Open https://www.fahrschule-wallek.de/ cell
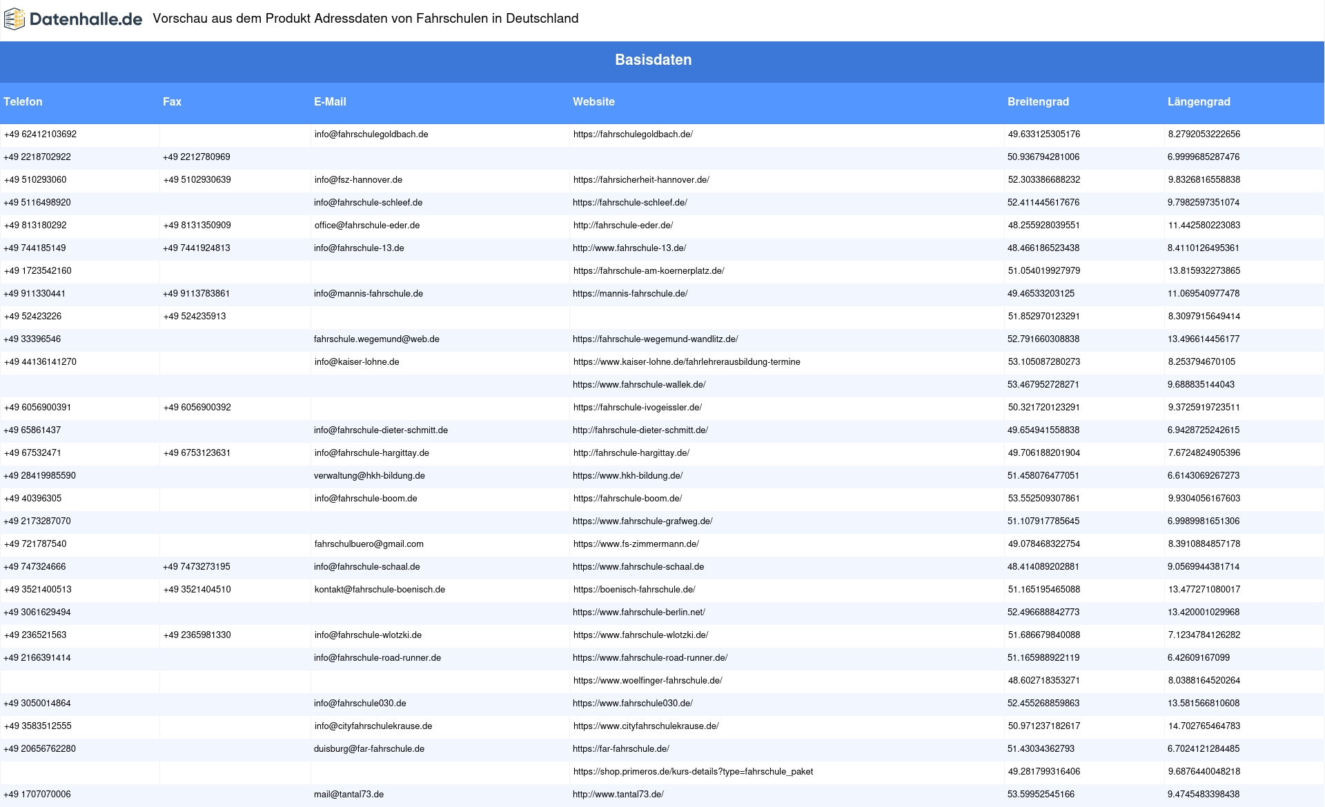 point(639,385)
